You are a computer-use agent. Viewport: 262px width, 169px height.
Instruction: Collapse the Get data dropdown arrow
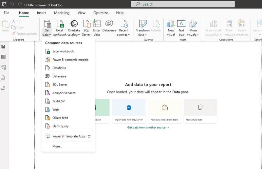click(x=50, y=35)
